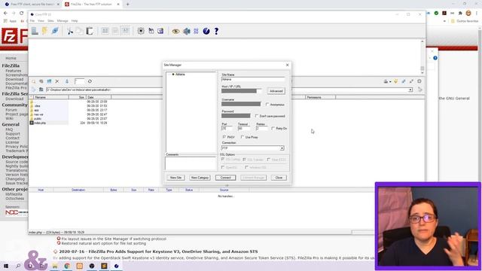The width and height of the screenshot is (482, 271).
Task: Click the local panel refresh icon
Action: tap(90, 81)
